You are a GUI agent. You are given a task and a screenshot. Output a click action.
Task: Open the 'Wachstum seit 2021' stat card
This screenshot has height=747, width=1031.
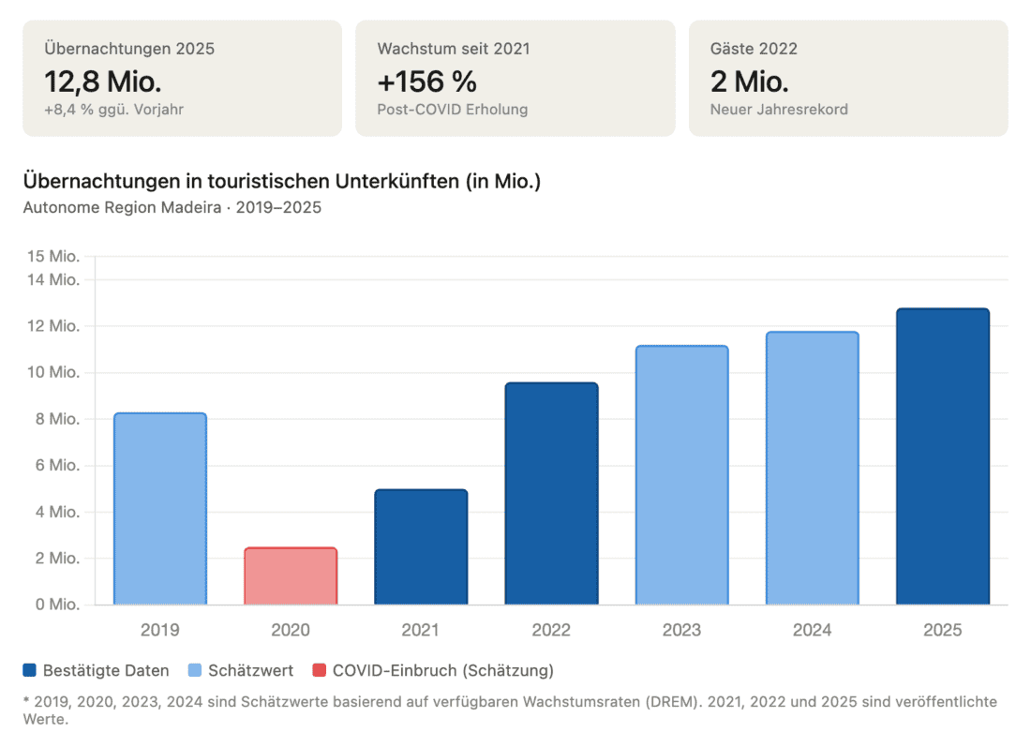pyautogui.click(x=515, y=79)
